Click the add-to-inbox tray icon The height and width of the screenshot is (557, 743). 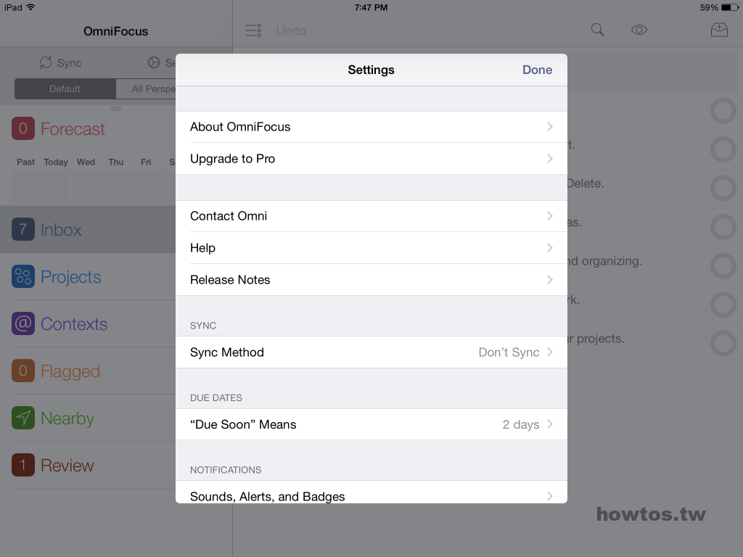pos(719,30)
